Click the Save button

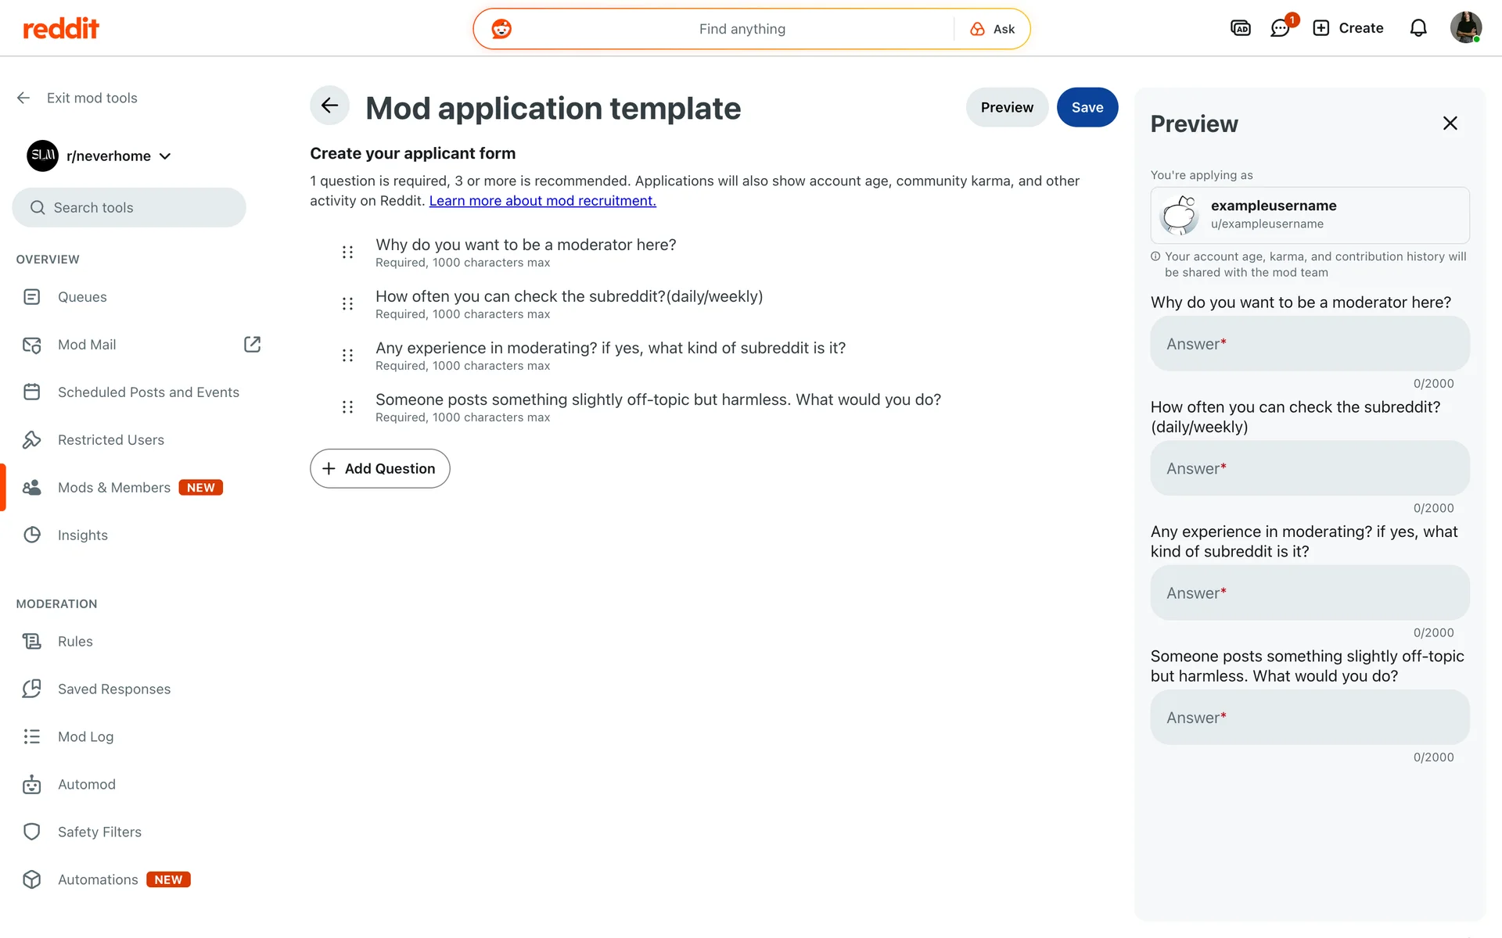[1087, 107]
